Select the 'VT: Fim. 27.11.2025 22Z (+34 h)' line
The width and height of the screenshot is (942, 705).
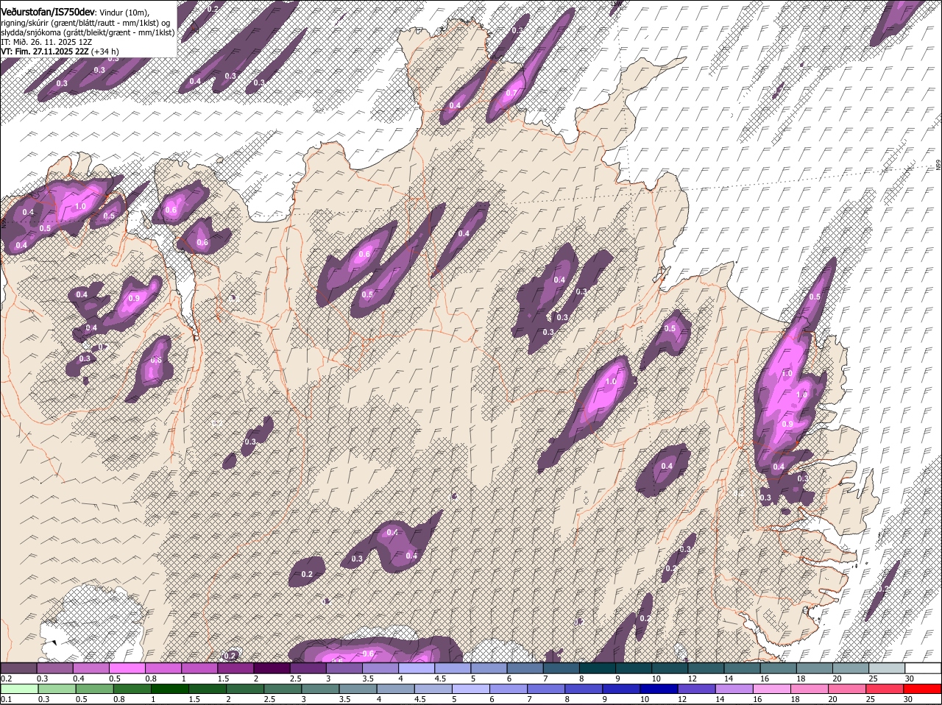[x=60, y=52]
